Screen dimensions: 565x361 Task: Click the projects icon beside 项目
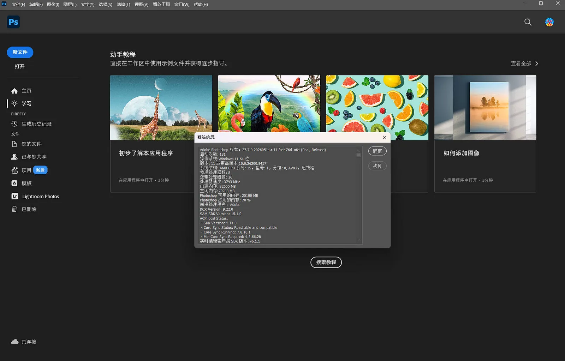tap(14, 170)
